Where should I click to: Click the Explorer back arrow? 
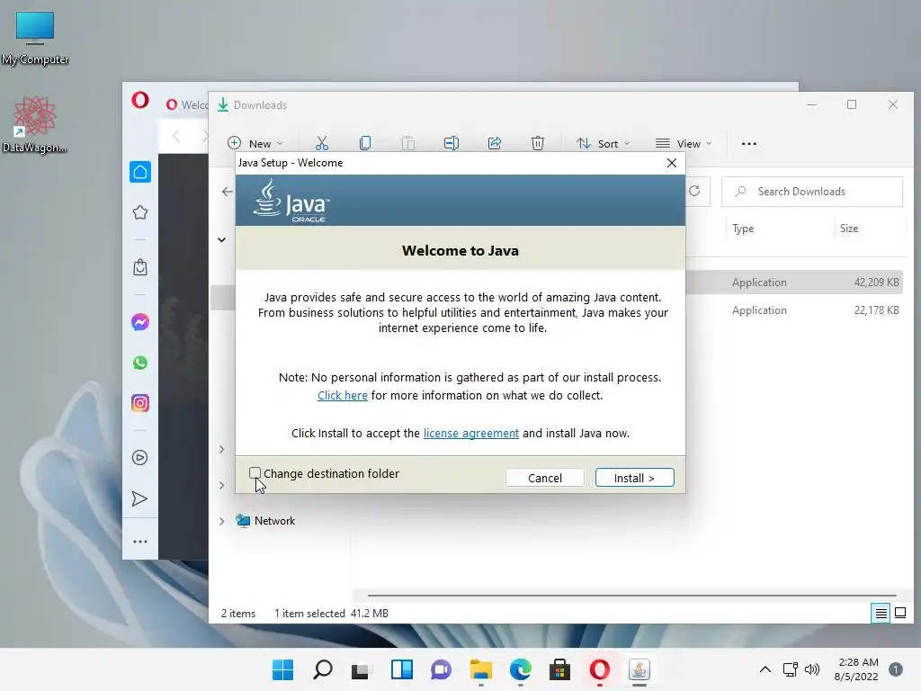[228, 192]
